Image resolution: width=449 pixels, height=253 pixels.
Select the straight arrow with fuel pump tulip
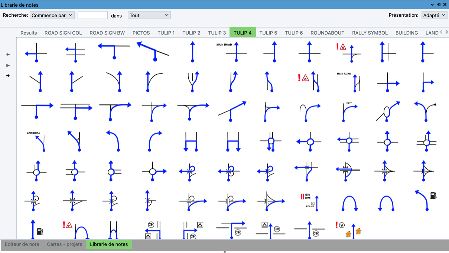pyautogui.click(x=36, y=229)
